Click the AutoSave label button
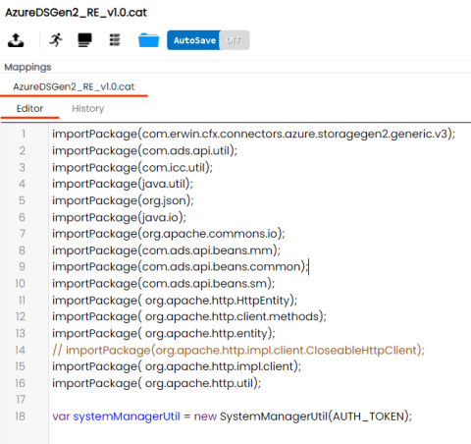The height and width of the screenshot is (444, 471). pyautogui.click(x=194, y=40)
